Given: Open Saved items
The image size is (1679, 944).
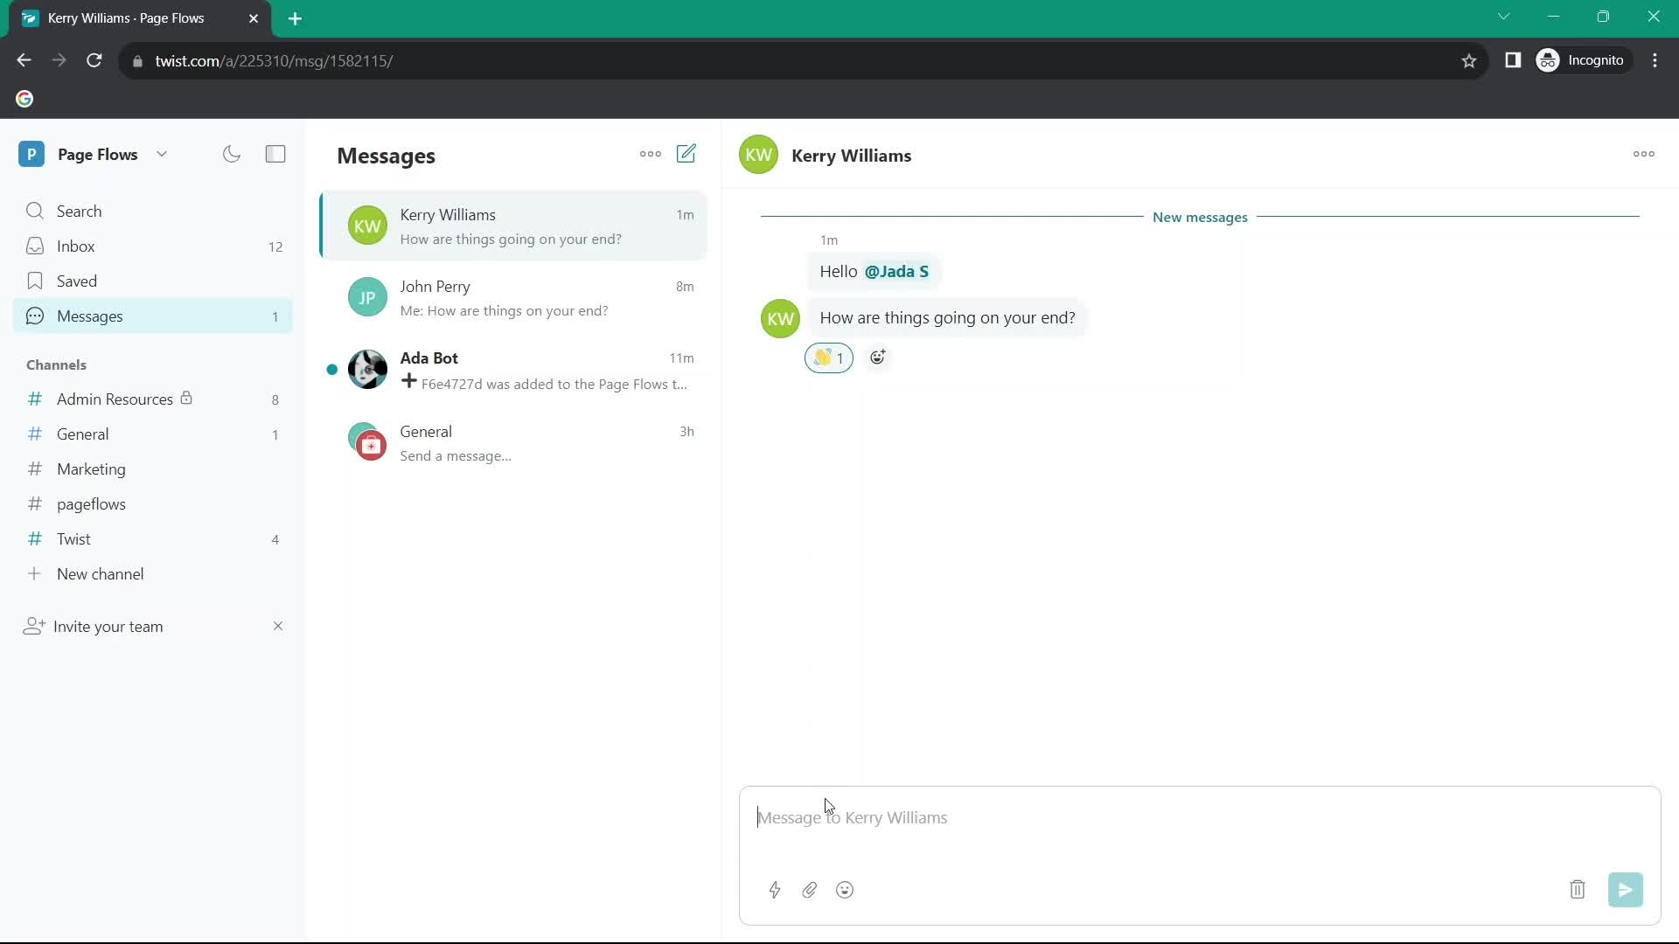Looking at the screenshot, I should [153, 281].
